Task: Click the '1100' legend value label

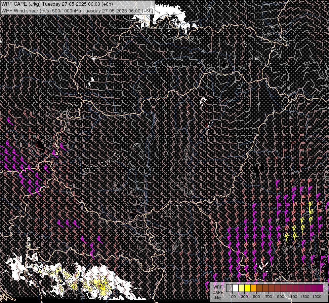Action: tap(293, 297)
